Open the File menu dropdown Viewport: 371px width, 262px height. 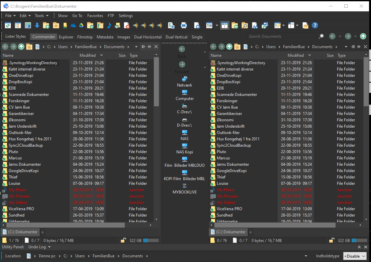pos(10,16)
